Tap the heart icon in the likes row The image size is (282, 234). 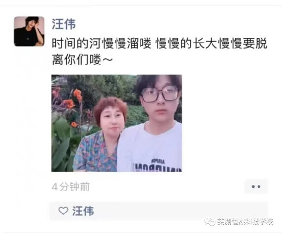point(63,211)
